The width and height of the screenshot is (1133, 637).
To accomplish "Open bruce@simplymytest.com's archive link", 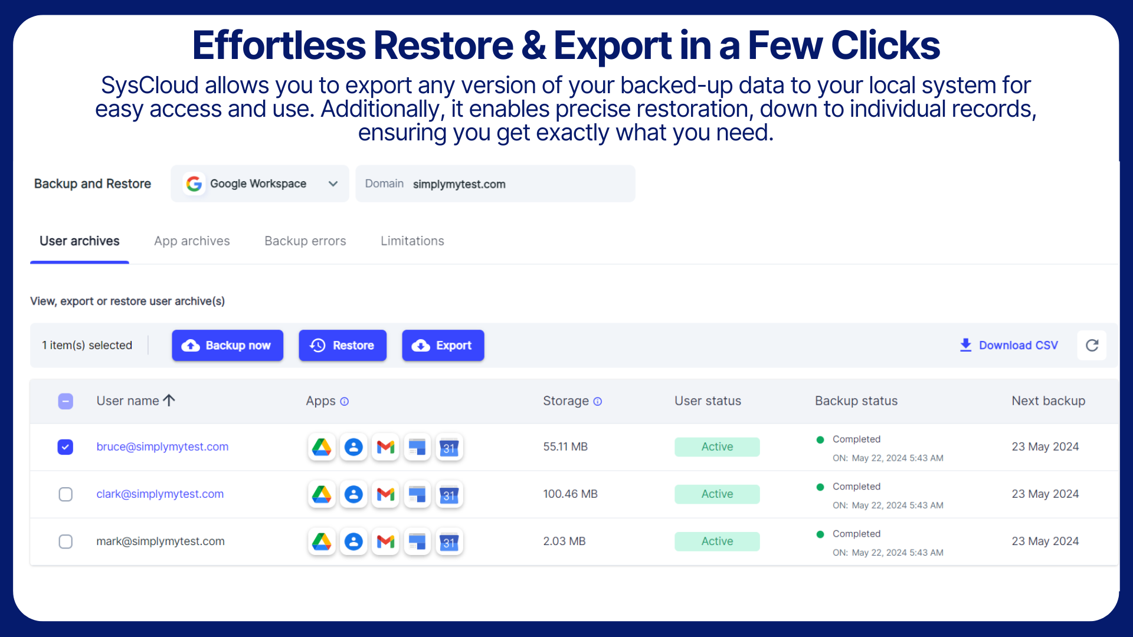I will (162, 446).
